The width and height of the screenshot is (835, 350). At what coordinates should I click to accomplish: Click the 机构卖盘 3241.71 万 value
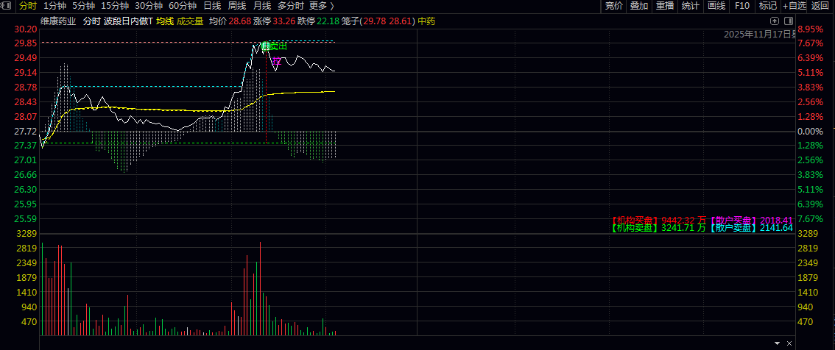point(683,228)
